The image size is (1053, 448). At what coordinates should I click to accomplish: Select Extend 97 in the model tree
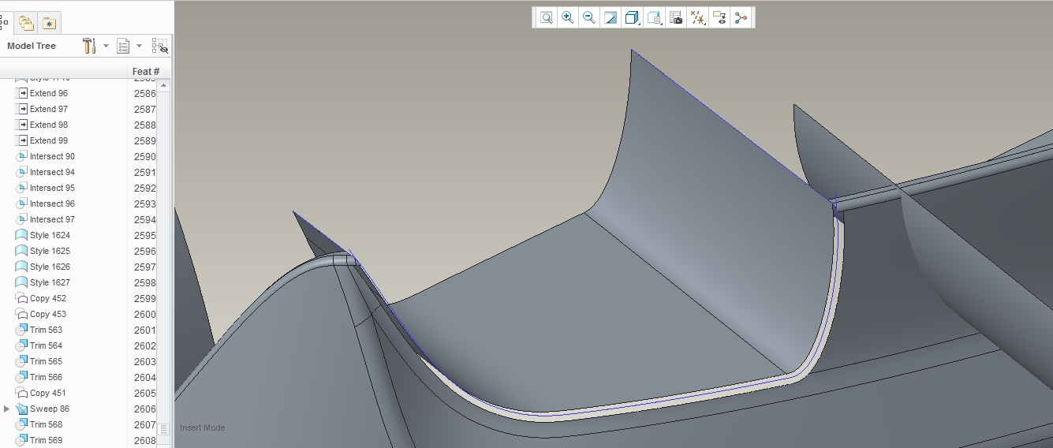pos(48,109)
